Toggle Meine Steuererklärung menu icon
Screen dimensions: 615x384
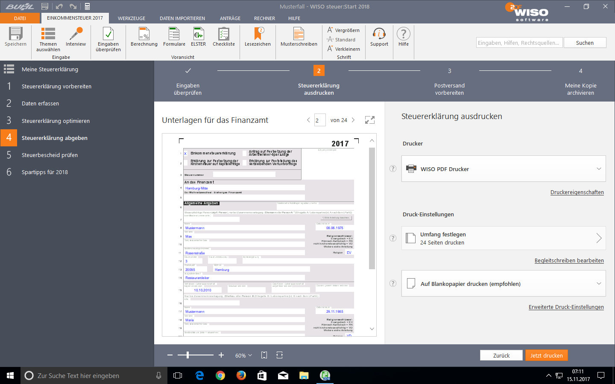[x=9, y=69]
